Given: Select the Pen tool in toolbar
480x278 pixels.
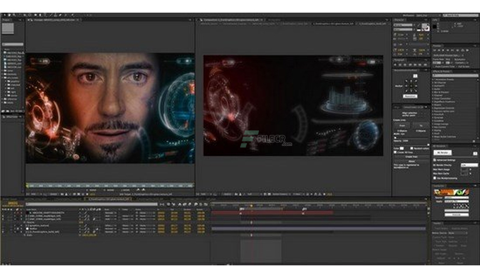Looking at the screenshot, I should coord(40,15).
